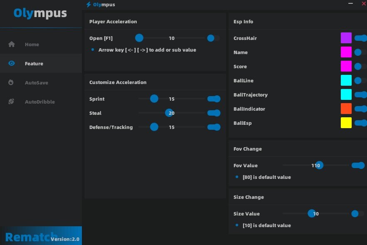
Task: Click the Fov Value slider handle
Action: click(x=319, y=166)
